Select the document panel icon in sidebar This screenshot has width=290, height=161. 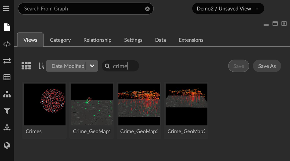(x=7, y=27)
